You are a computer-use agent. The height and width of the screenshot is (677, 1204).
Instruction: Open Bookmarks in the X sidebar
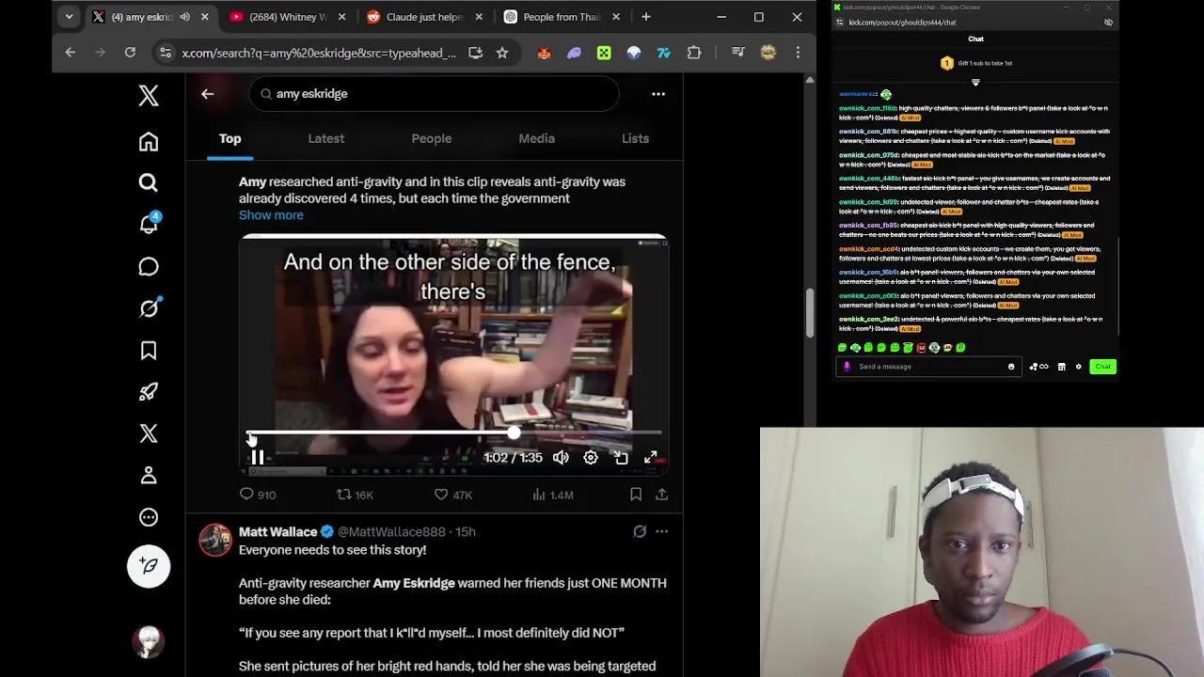149,351
